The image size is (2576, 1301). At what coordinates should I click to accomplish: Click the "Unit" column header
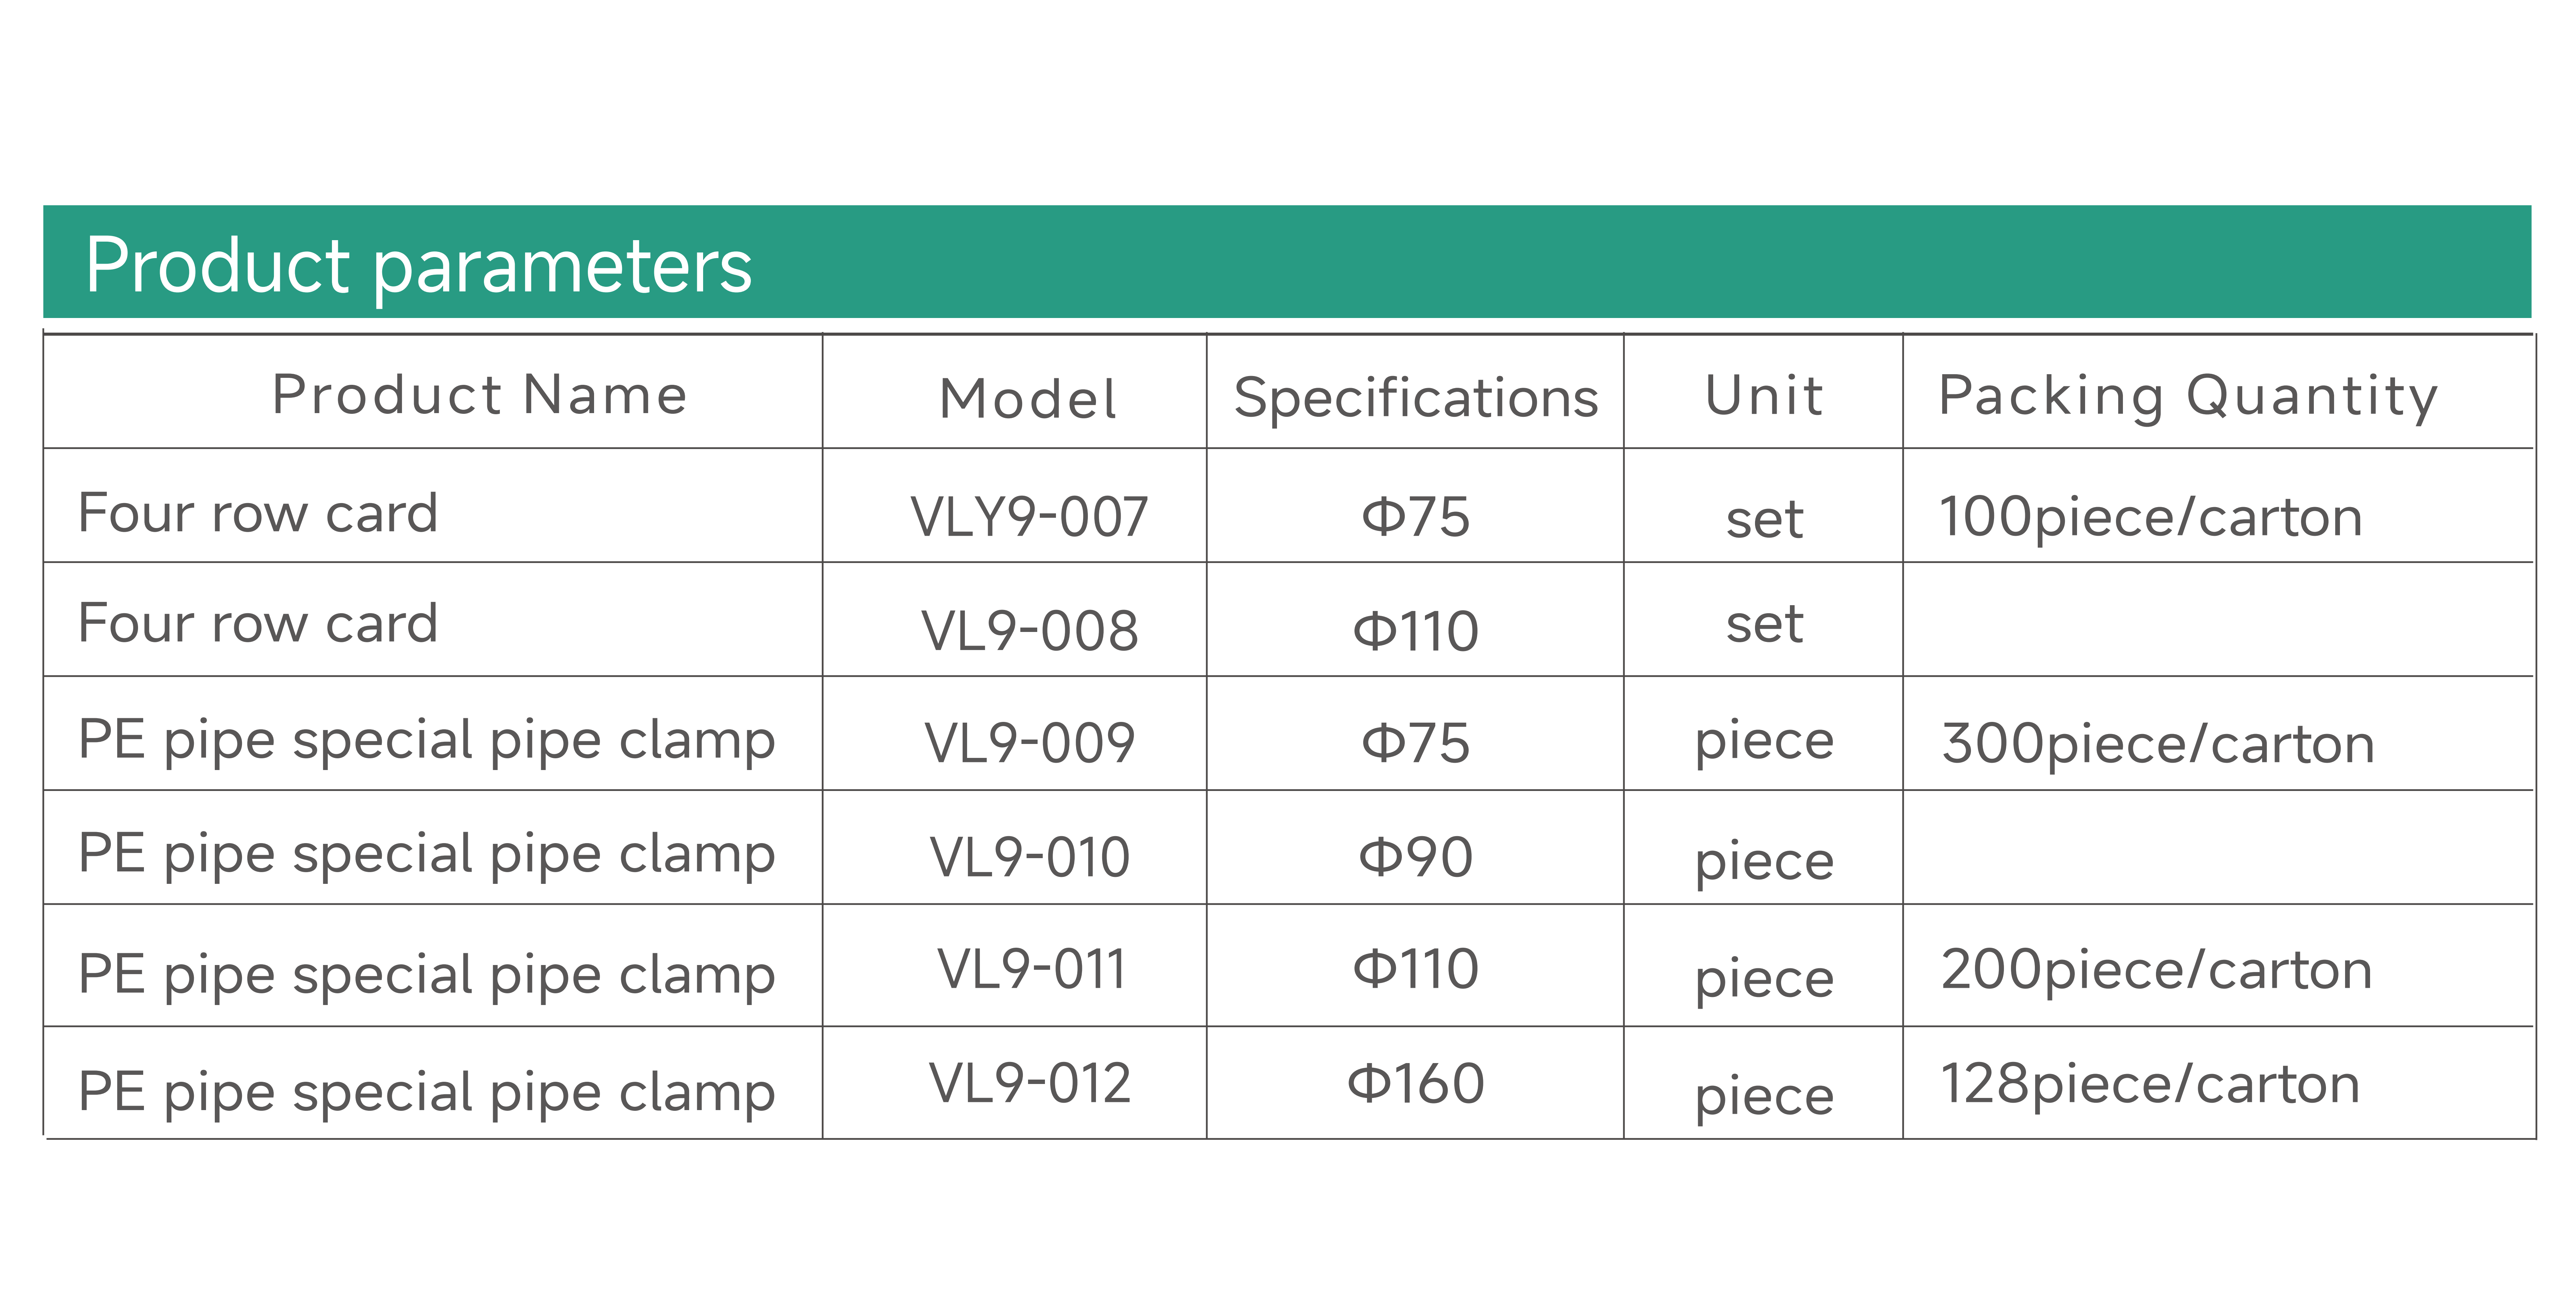click(1764, 395)
